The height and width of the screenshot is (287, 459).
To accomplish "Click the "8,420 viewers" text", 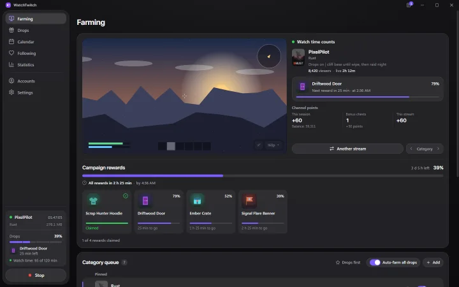I will [x=319, y=71].
